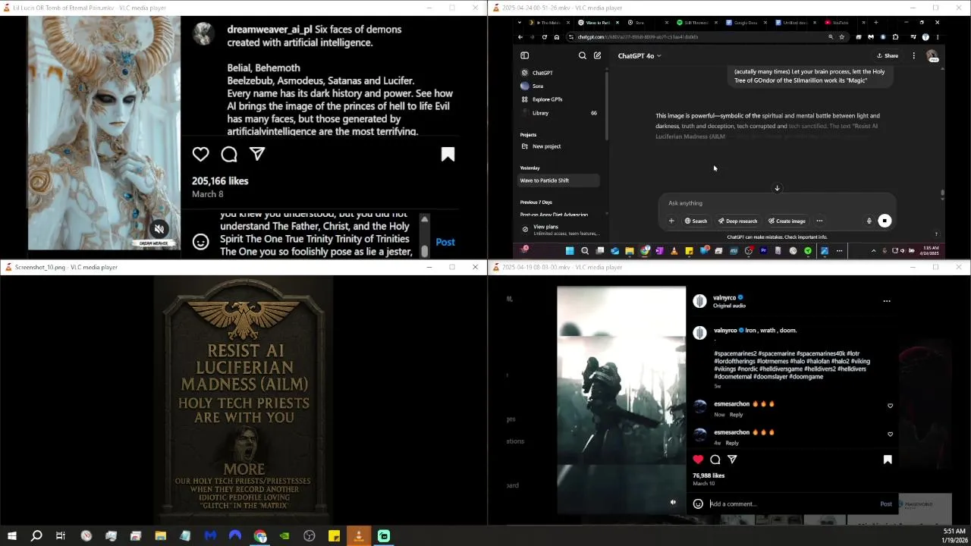
Task: Open Sora from the ChatGPT sidebar
Action: pyautogui.click(x=559, y=86)
